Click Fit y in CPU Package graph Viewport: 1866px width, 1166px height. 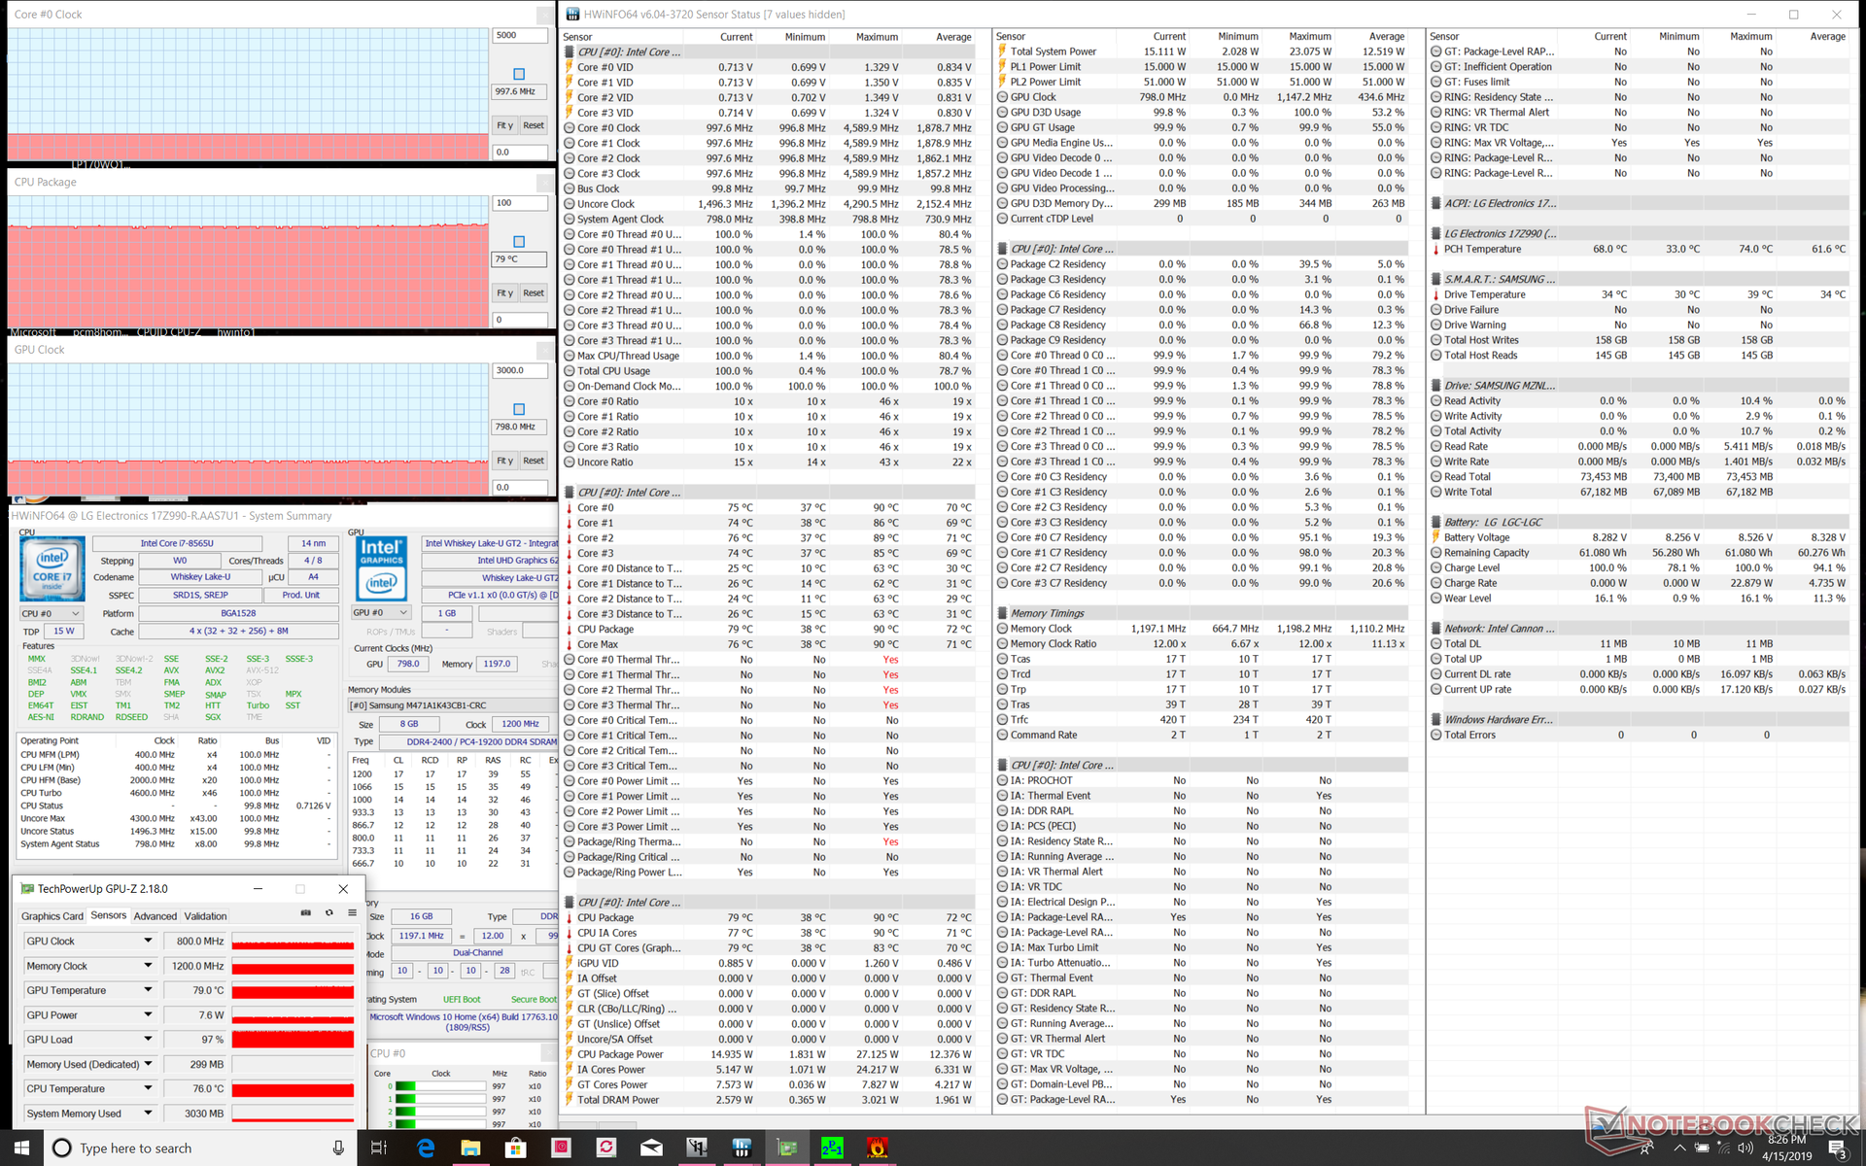tap(504, 292)
